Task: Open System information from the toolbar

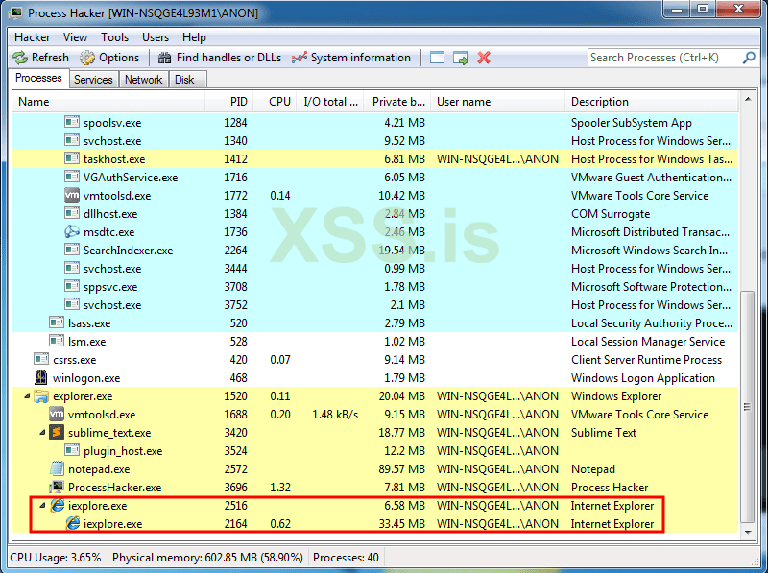Action: coord(300,58)
